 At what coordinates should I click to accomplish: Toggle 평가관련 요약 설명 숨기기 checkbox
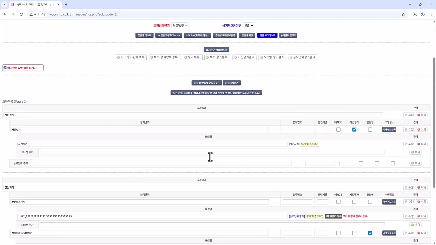point(5,68)
